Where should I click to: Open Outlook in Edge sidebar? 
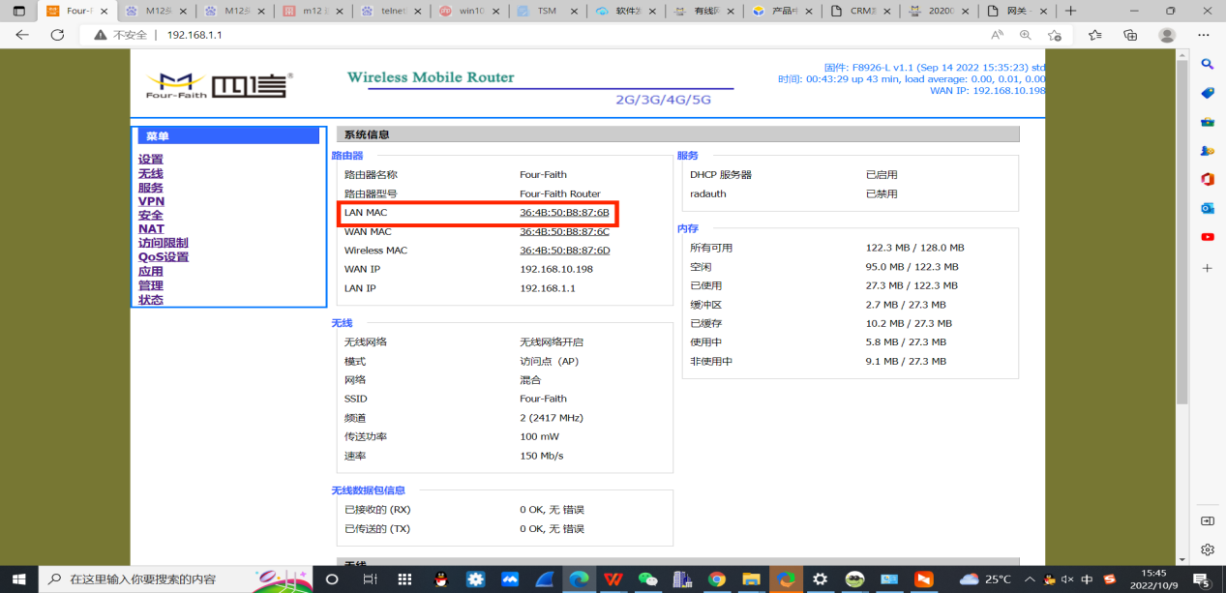[x=1208, y=208]
